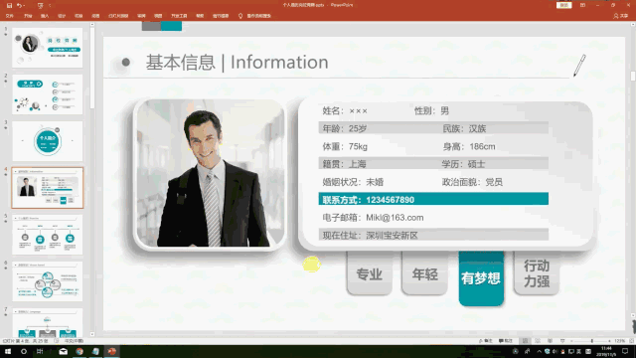Click the 现在住址: 深圳宝安新区 row

click(433, 235)
